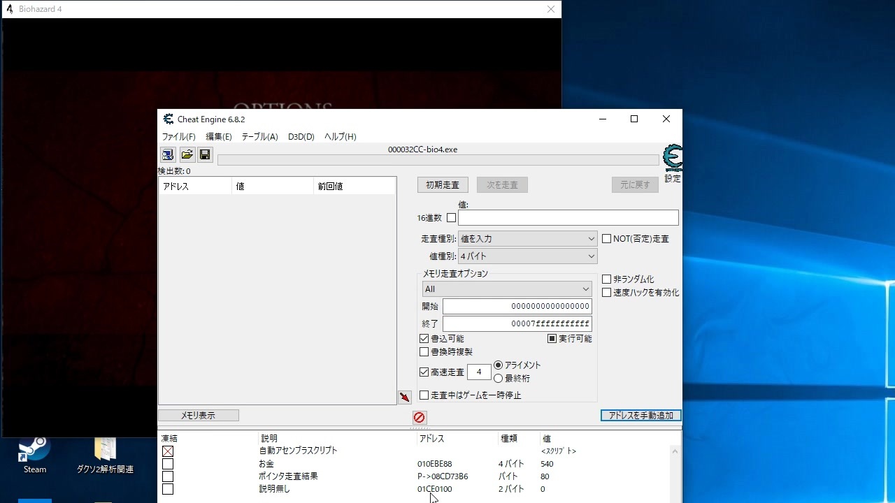The height and width of the screenshot is (503, 895).
Task: Open the ダクソ2解析関連 desktop folder
Action: pyautogui.click(x=105, y=454)
